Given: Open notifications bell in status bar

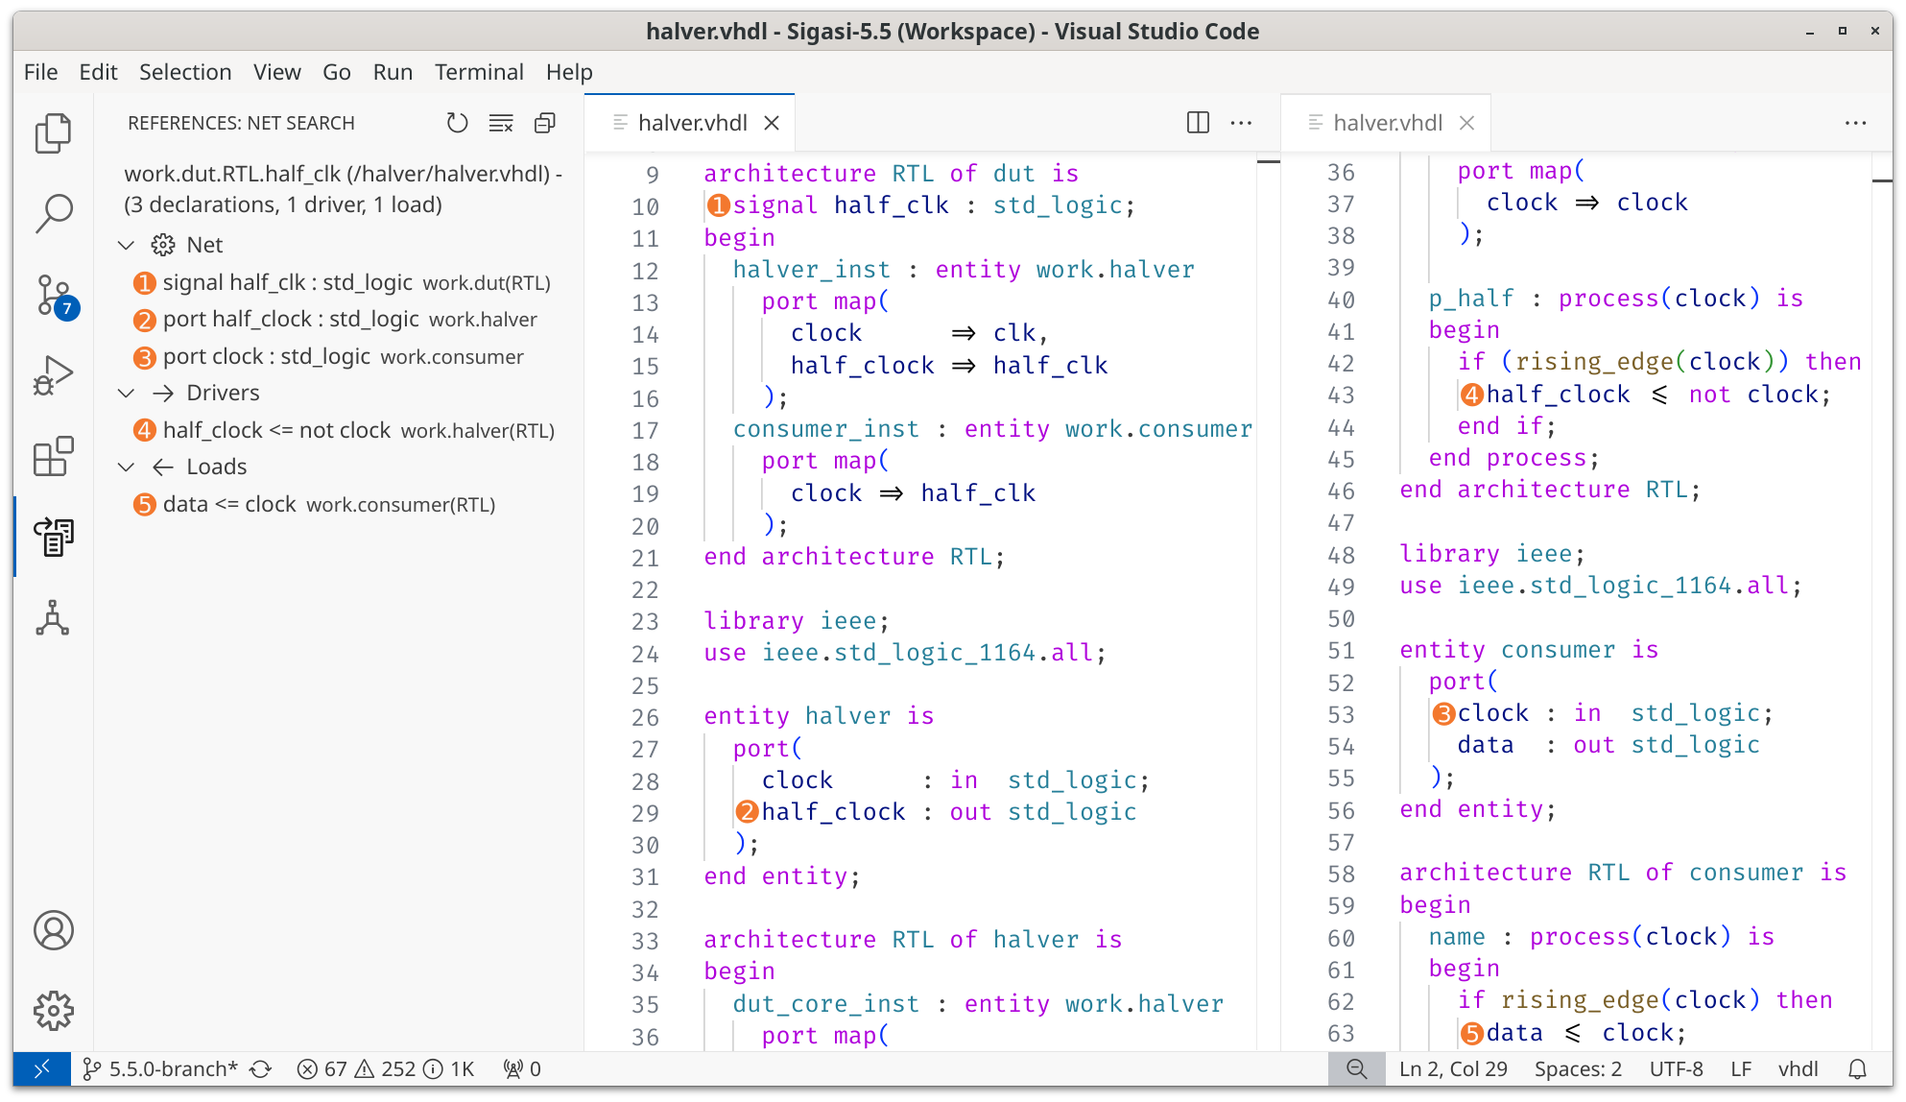Looking at the screenshot, I should point(1858,1068).
